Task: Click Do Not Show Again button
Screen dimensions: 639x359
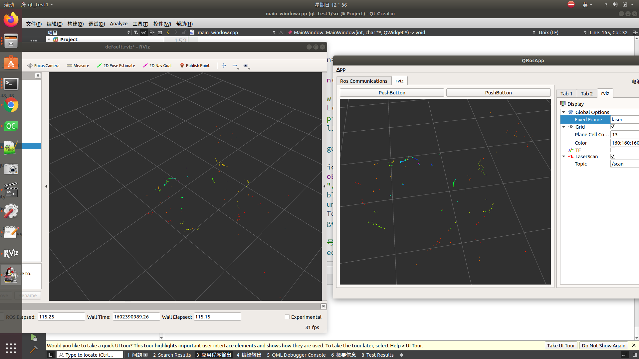Action: [x=603, y=346]
